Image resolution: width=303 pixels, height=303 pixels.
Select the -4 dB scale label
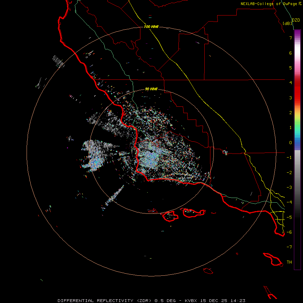(x=289, y=202)
